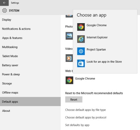Click the SYSTEM heading text
Viewport: 140px width, 130px height.
pos(14,11)
